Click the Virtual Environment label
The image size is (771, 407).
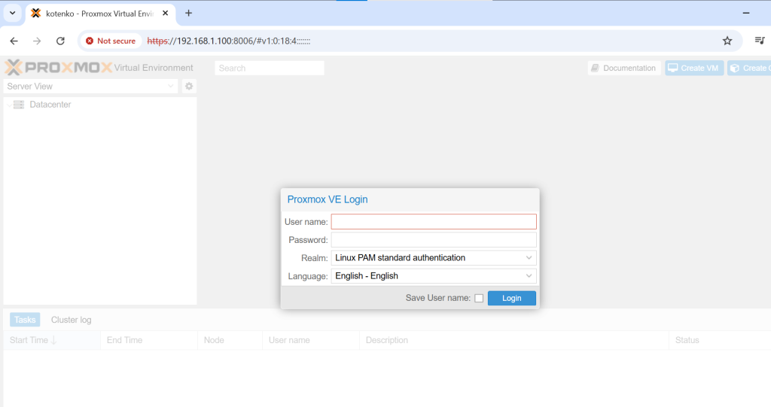[154, 68]
